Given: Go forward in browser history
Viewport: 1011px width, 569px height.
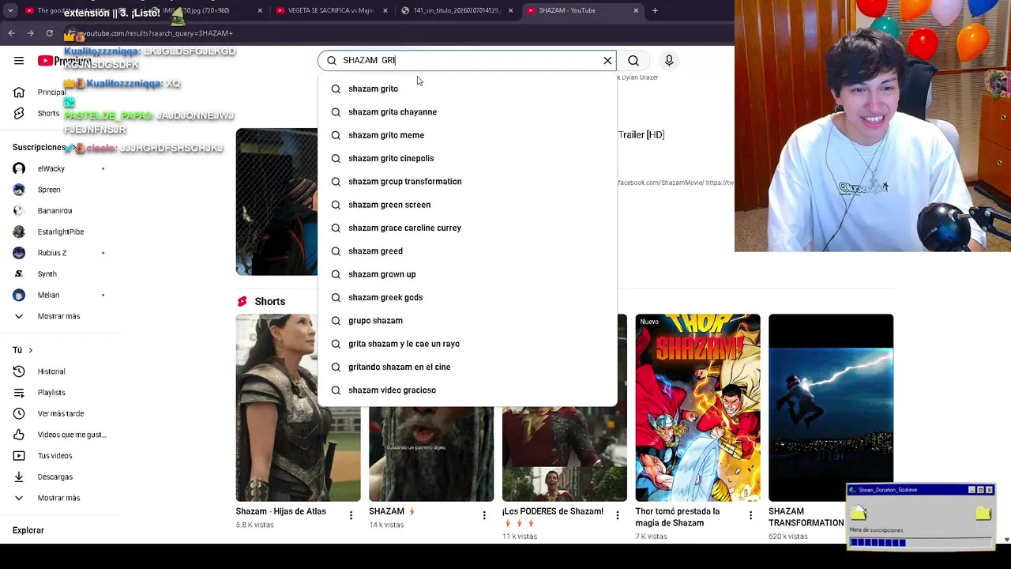Looking at the screenshot, I should [30, 33].
